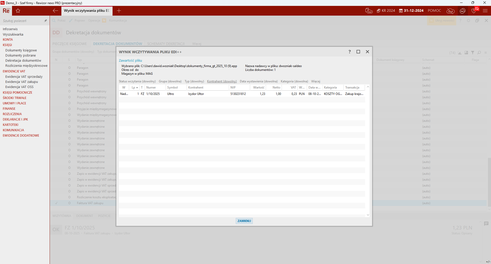Click Popraw pencil in module toolbar

77,20
